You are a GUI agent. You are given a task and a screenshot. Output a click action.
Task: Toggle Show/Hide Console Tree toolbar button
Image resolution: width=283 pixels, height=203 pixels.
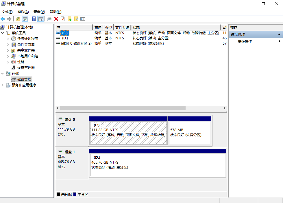coord(25,19)
